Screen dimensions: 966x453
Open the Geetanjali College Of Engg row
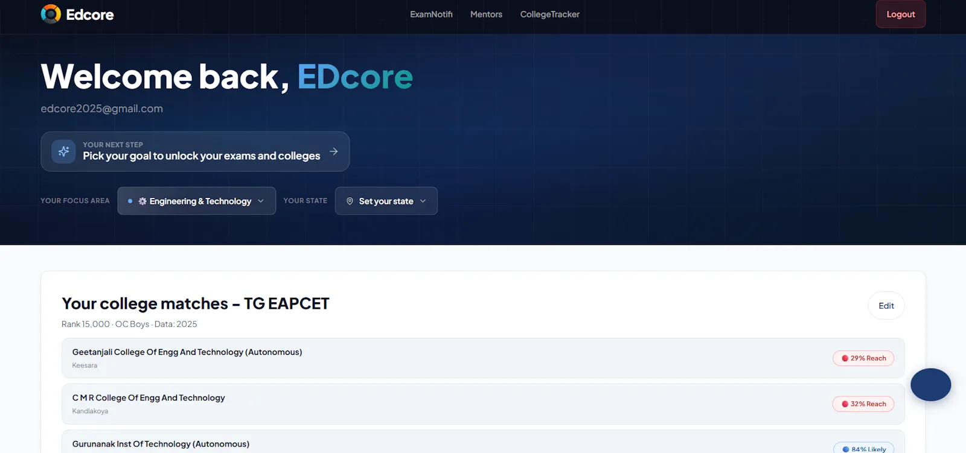[x=483, y=358]
